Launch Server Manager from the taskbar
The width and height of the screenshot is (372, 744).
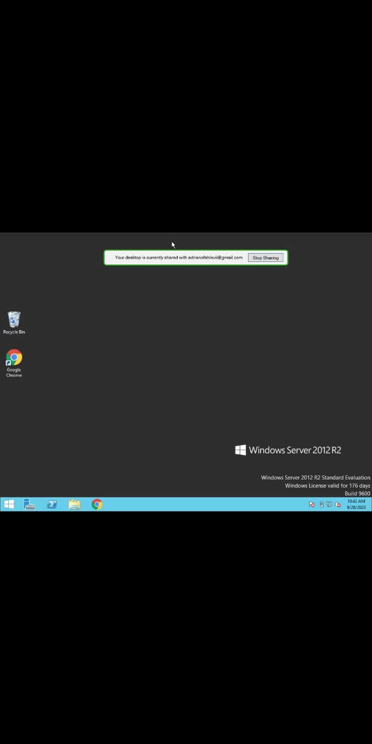click(x=29, y=504)
